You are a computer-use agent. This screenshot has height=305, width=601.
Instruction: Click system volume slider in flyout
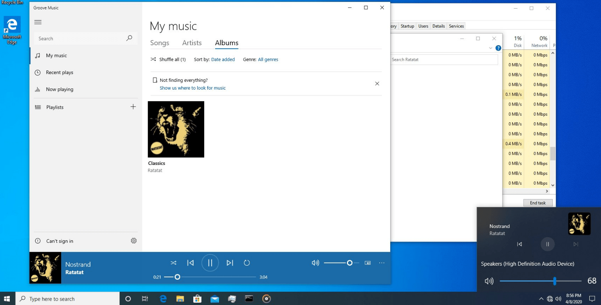tap(541, 281)
